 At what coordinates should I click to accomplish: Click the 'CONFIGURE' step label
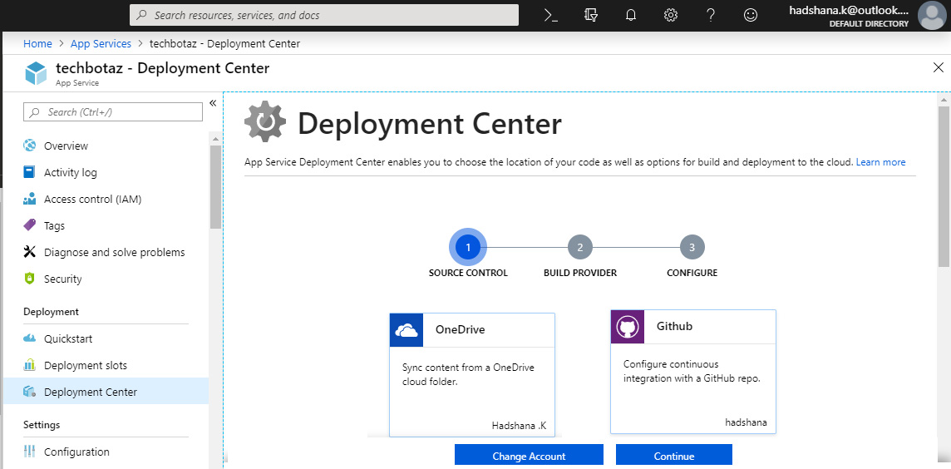point(692,273)
